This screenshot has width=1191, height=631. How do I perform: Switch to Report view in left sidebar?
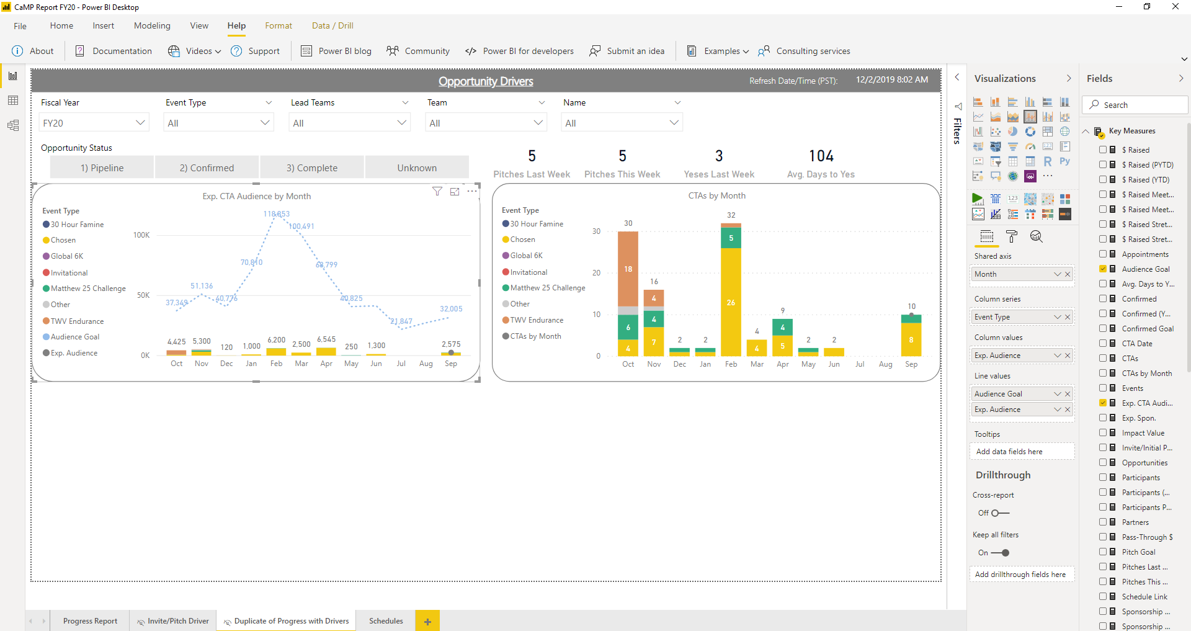13,76
